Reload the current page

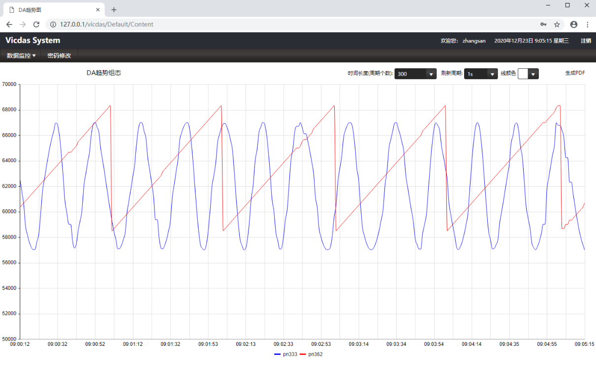tap(36, 24)
